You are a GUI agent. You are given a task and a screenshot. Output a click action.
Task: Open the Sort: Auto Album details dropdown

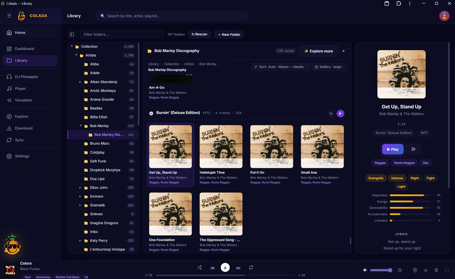click(281, 67)
